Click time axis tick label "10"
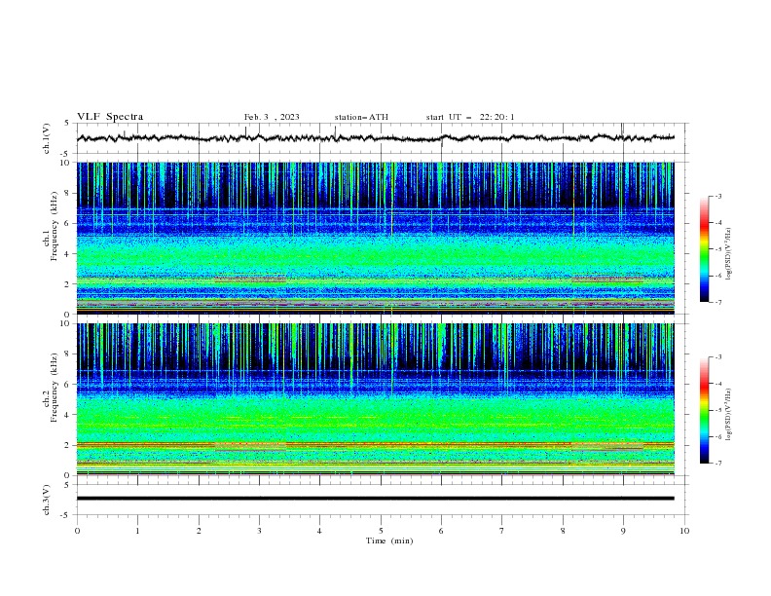This screenshot has height=596, width=771. pyautogui.click(x=684, y=531)
